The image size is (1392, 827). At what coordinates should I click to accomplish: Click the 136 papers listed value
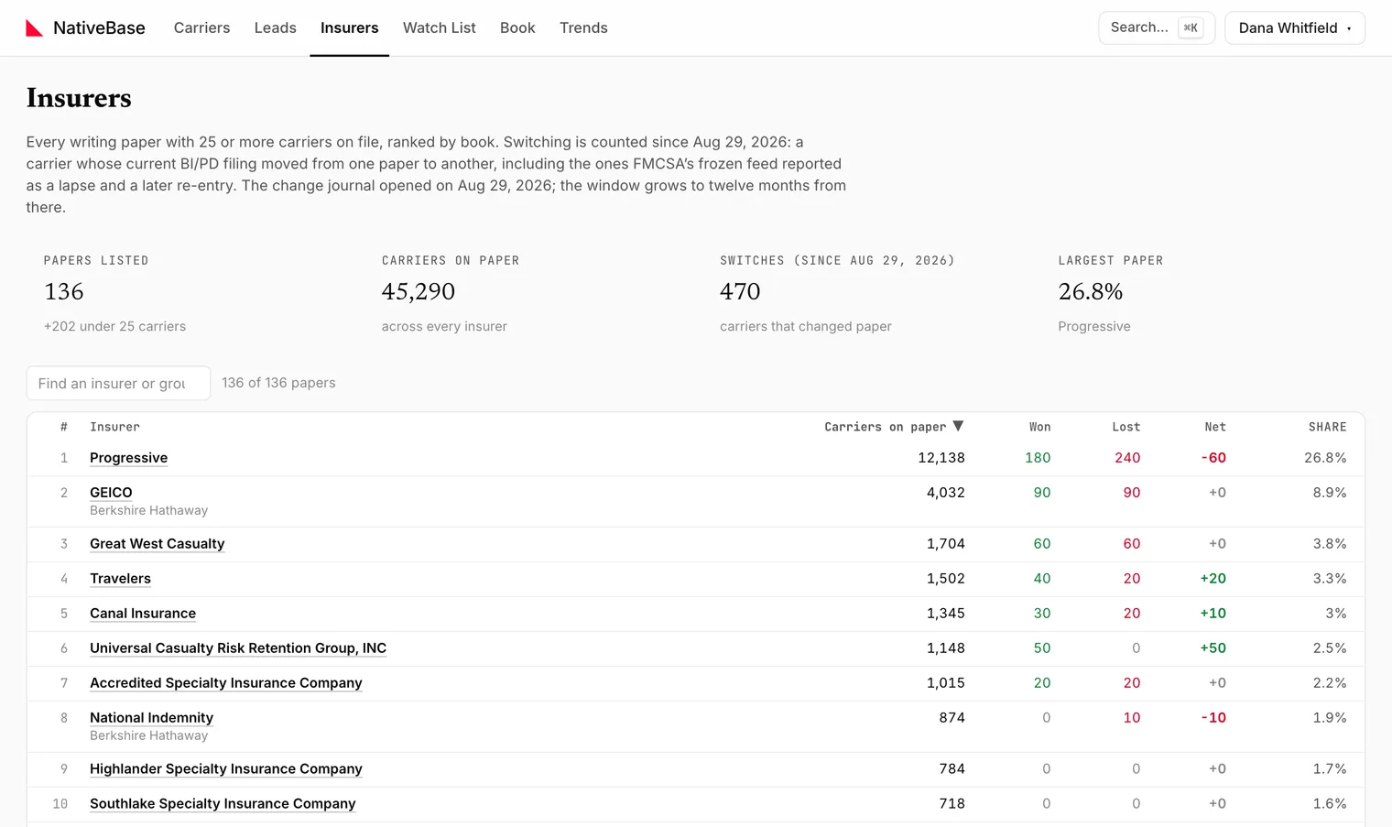point(64,291)
